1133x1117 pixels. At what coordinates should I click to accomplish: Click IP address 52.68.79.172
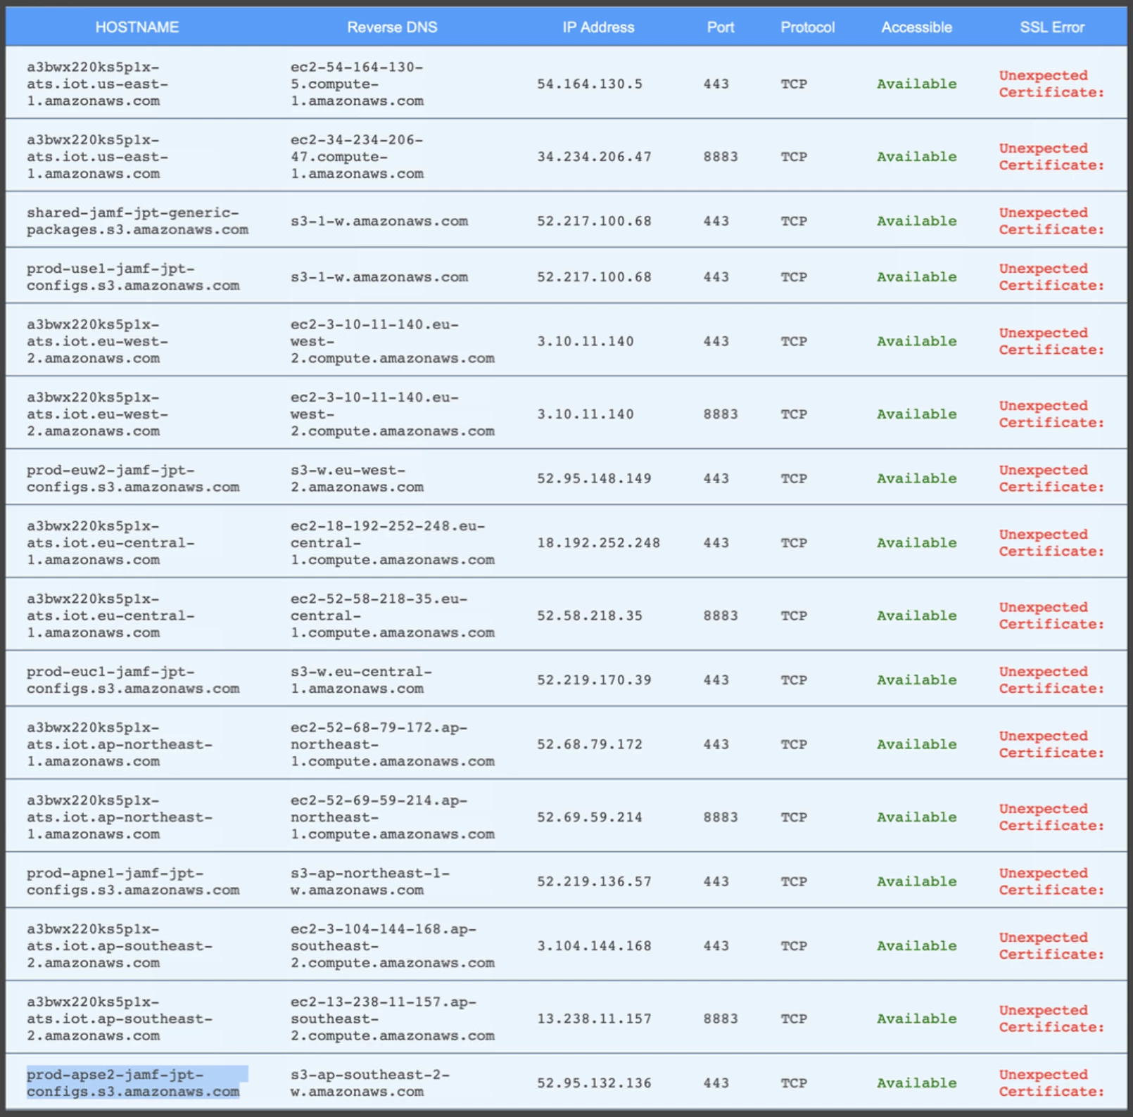point(590,744)
